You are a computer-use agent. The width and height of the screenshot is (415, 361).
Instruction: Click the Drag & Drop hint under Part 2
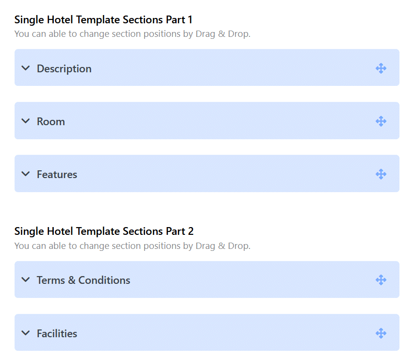point(133,246)
